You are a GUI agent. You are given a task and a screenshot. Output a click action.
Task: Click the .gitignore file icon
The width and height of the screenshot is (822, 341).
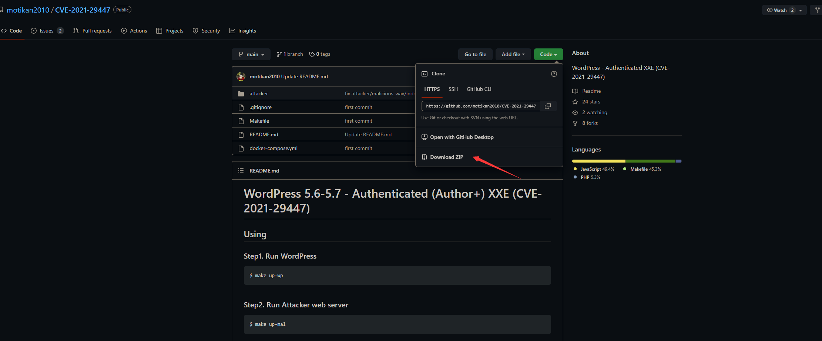[241, 108]
